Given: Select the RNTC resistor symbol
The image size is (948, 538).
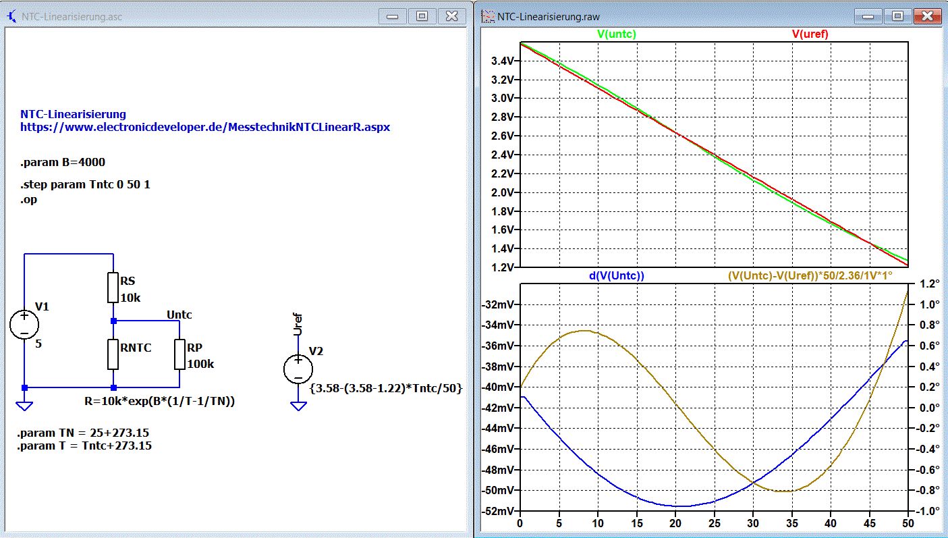Looking at the screenshot, I should (x=113, y=354).
